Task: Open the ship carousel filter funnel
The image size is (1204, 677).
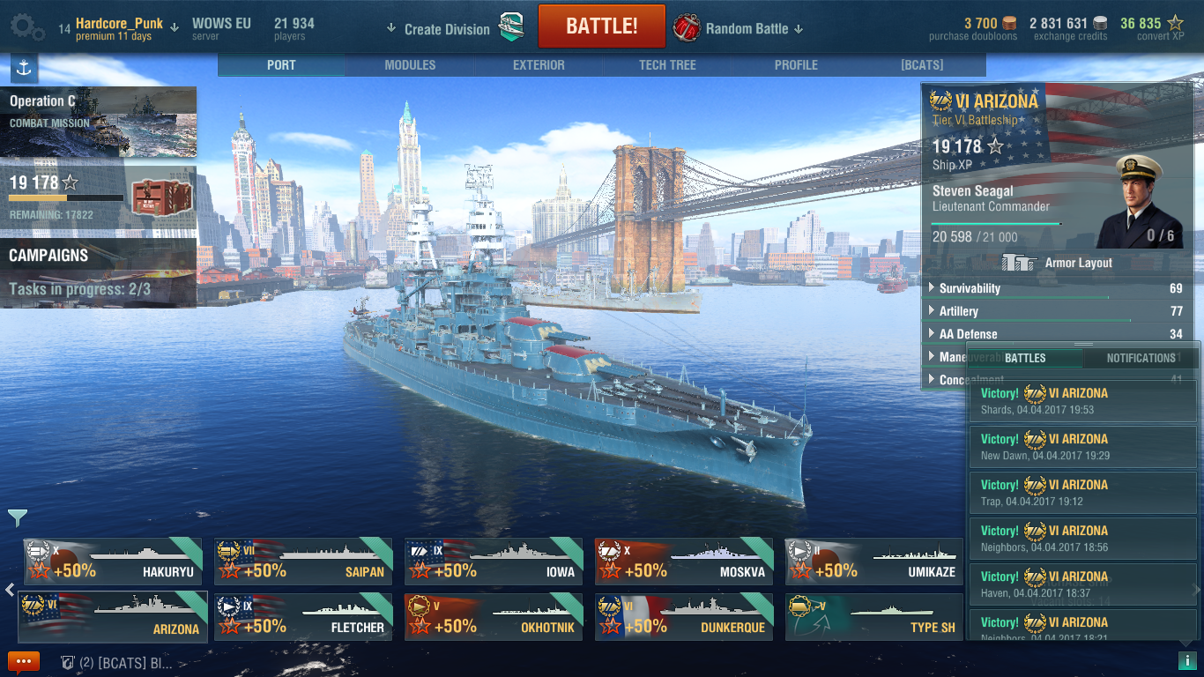Action: [x=18, y=517]
